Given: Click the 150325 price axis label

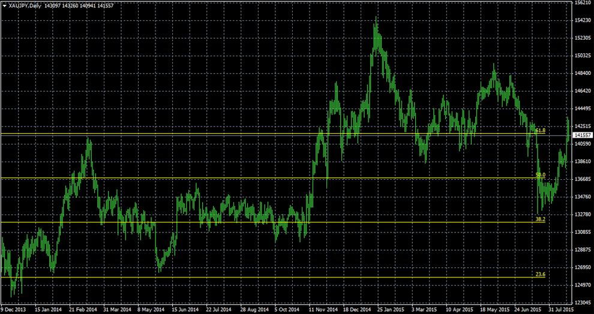Looking at the screenshot, I should point(582,56).
